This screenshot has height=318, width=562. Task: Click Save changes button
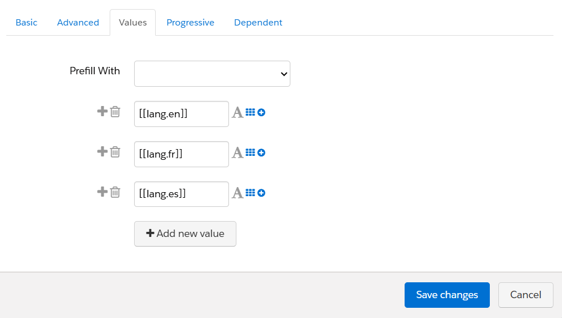(447, 295)
